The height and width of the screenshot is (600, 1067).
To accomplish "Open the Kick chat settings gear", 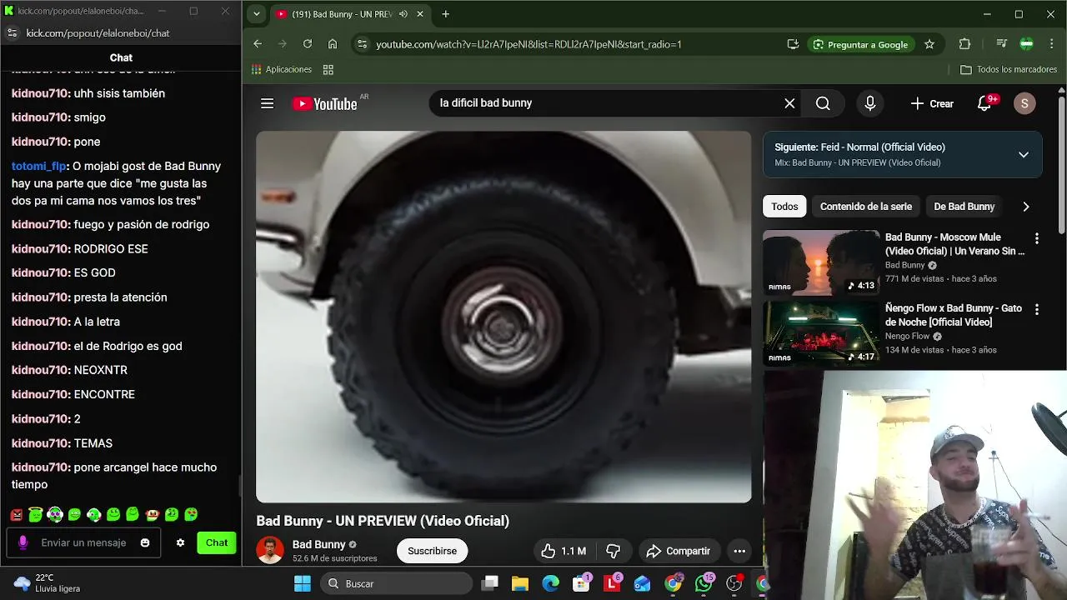I will coord(180,542).
